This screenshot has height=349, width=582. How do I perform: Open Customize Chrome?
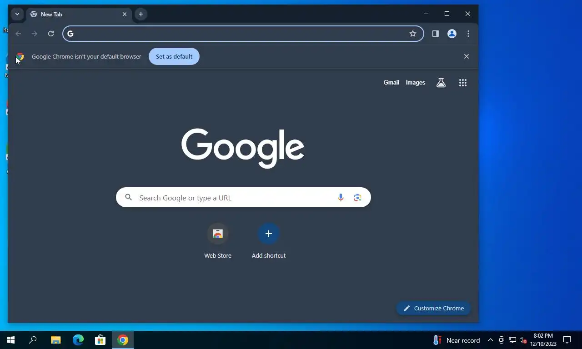pos(433,308)
